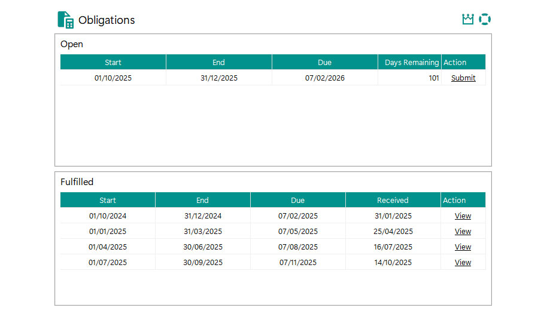View fulfilled obligation starting 01/07/2025
This screenshot has height=317, width=547.
[463, 263]
